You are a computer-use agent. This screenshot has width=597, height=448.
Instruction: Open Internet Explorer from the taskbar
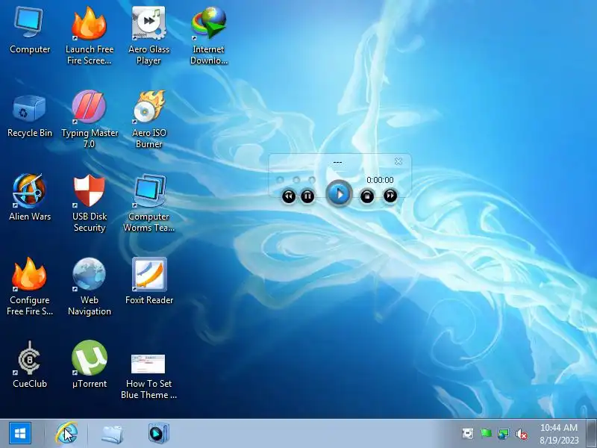point(66,433)
